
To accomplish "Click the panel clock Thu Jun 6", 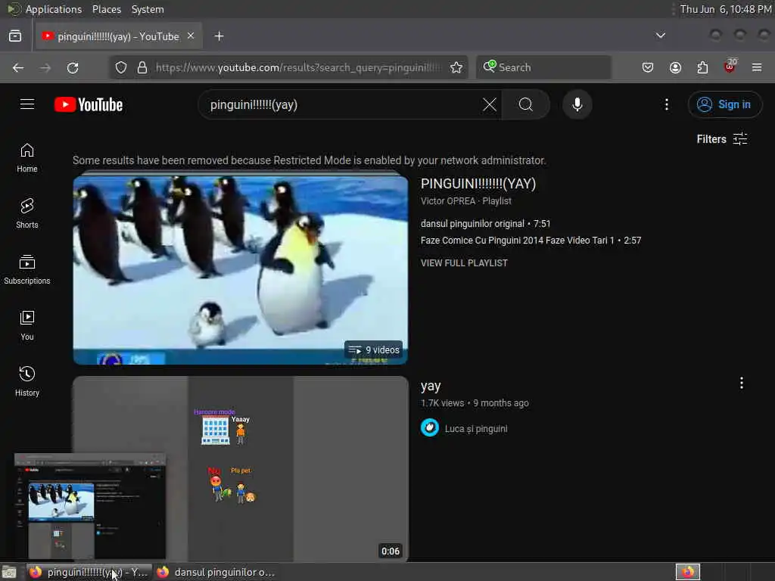I will point(726,9).
